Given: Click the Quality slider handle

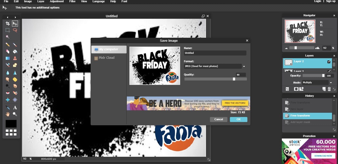Looking at the screenshot, I should [234, 79].
